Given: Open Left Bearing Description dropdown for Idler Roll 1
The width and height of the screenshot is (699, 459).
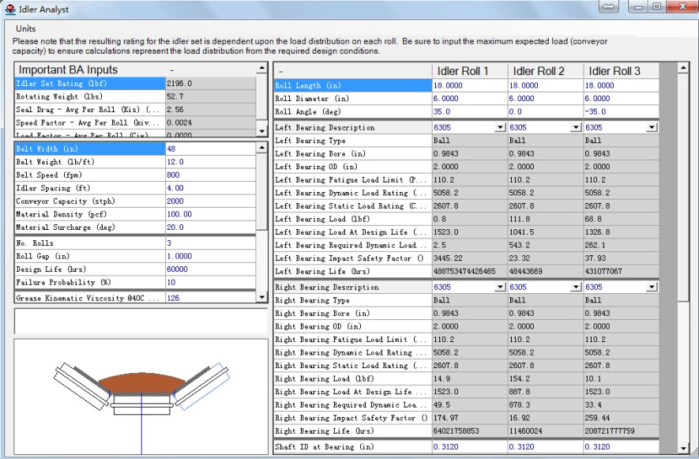Looking at the screenshot, I should (x=500, y=127).
